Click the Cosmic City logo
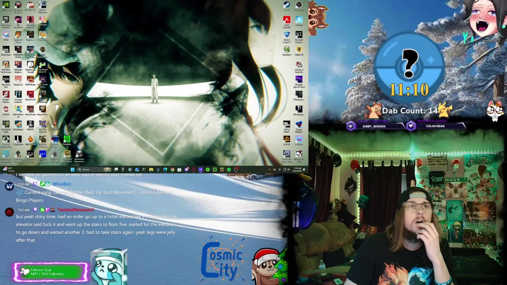 pos(222,260)
